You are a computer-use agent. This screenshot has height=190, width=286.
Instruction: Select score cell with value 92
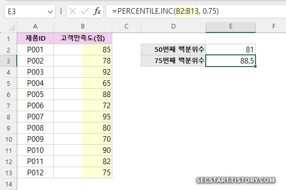click(x=83, y=72)
